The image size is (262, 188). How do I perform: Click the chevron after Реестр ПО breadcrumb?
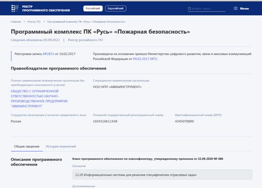coord(44,22)
